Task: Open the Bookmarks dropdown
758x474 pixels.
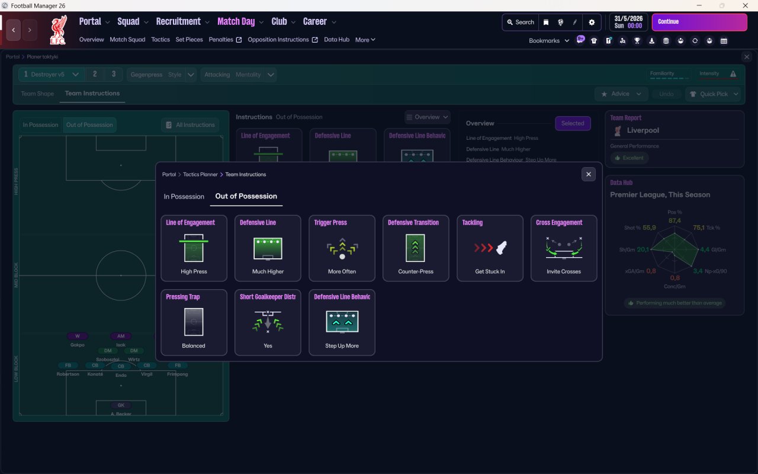Action: click(x=549, y=41)
